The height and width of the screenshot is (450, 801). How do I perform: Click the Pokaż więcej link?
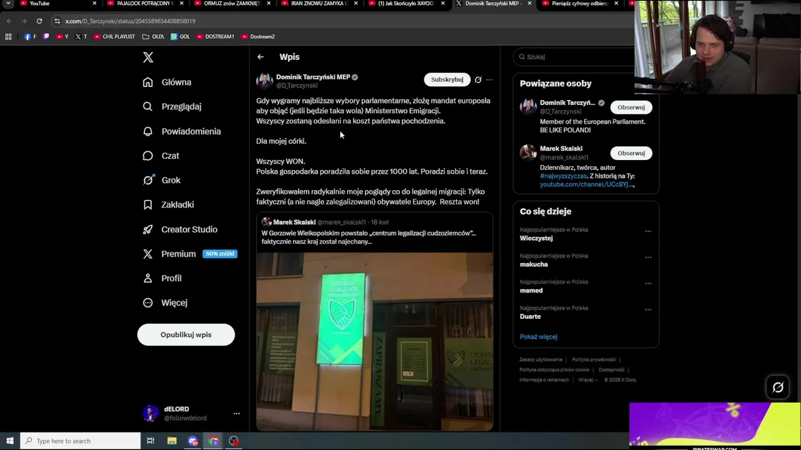(538, 337)
